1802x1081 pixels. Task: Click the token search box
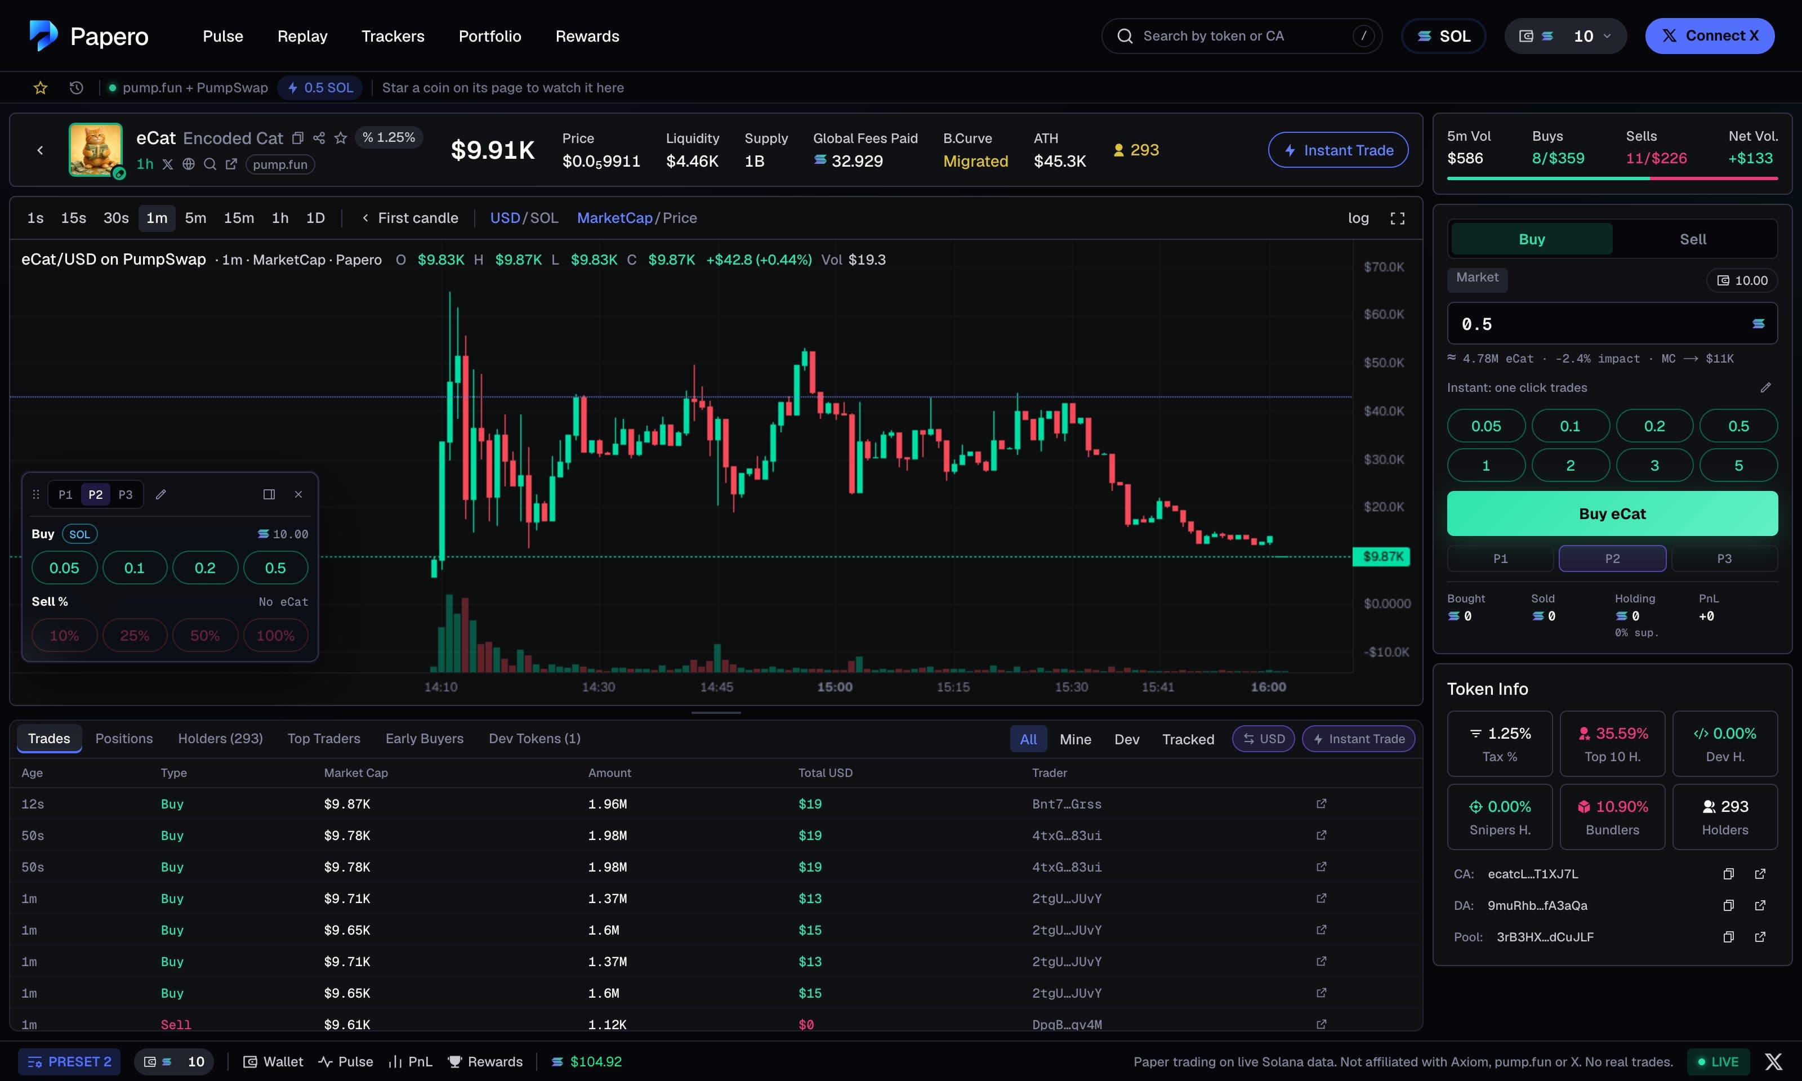click(x=1242, y=35)
